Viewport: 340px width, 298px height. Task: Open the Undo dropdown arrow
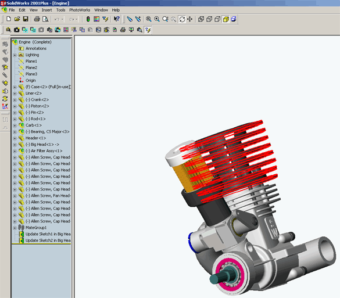62,19
